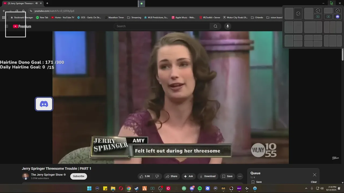
Task: Mute the Jerry Springer tab audio
Action: point(37,3)
